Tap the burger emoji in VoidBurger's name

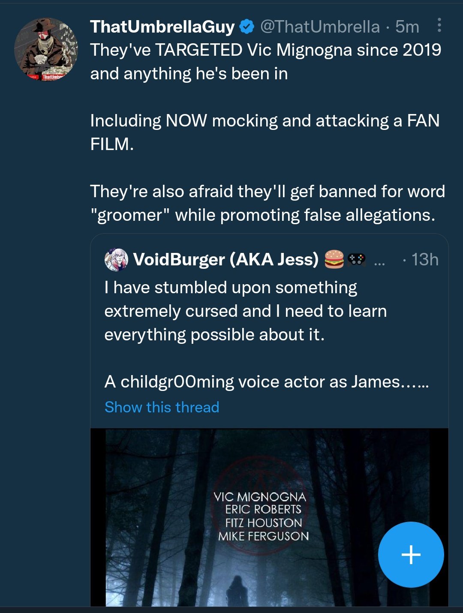click(334, 259)
